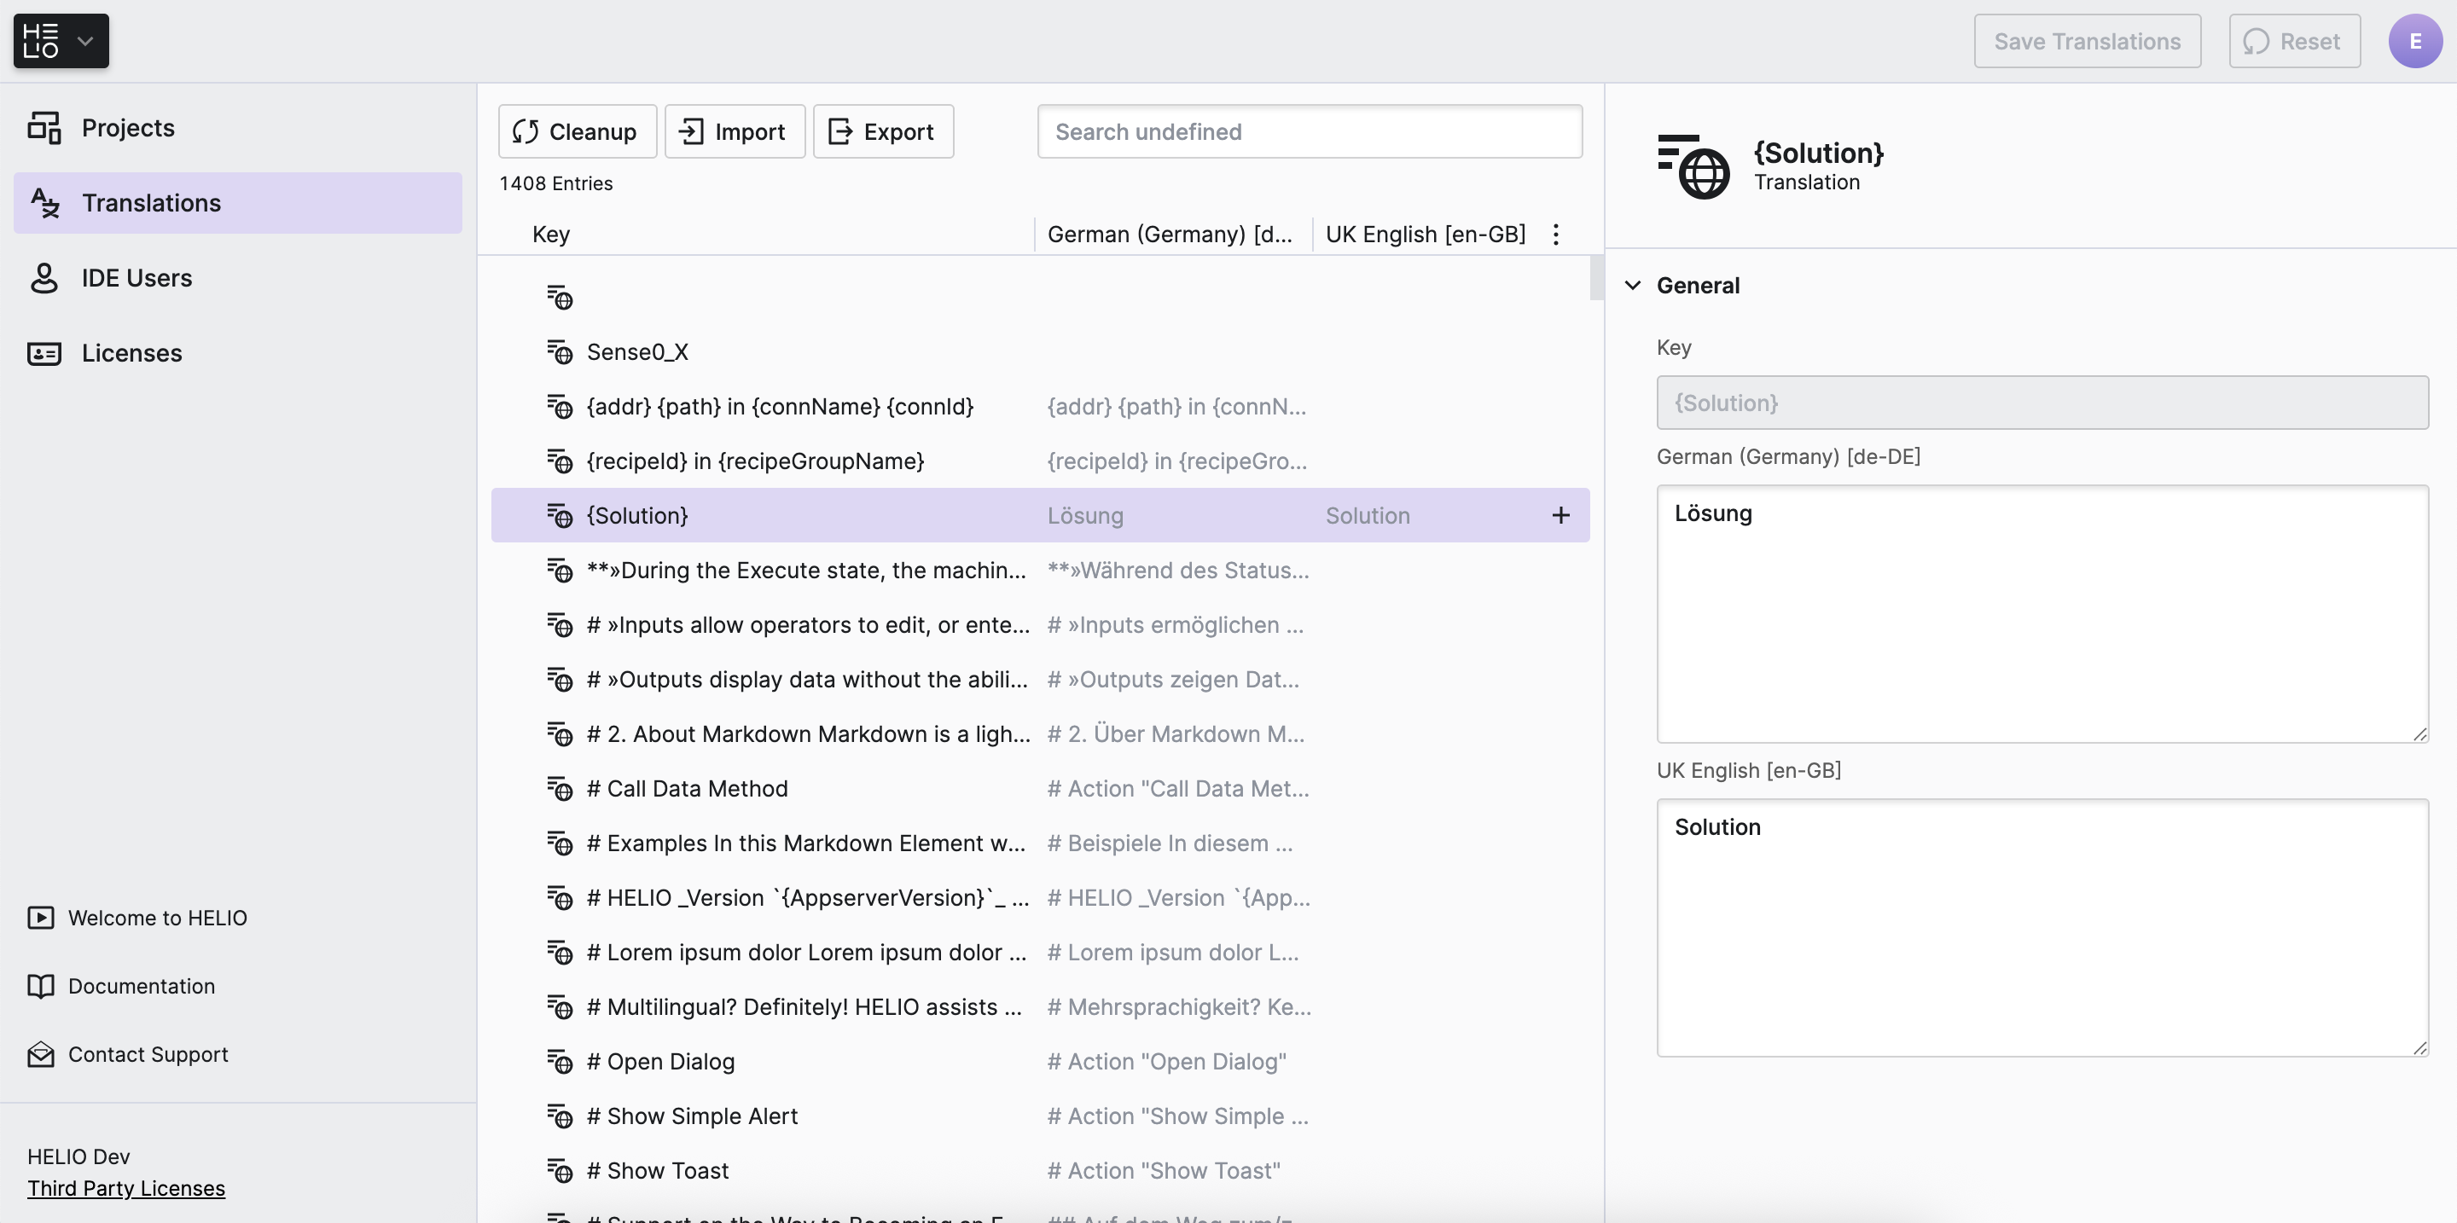The width and height of the screenshot is (2457, 1223).
Task: Open Third Party Licenses link
Action: 126,1189
